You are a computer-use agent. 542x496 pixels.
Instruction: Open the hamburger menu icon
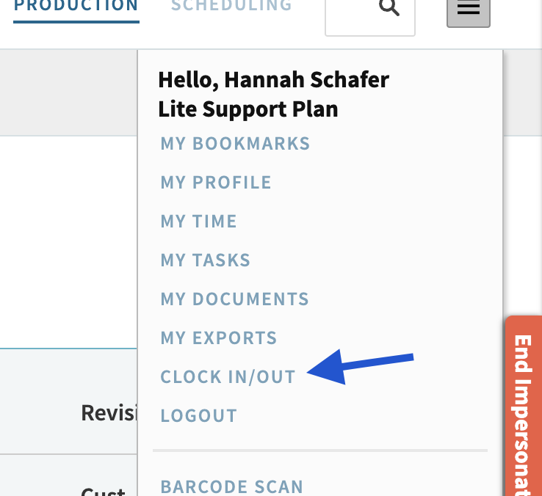[468, 10]
